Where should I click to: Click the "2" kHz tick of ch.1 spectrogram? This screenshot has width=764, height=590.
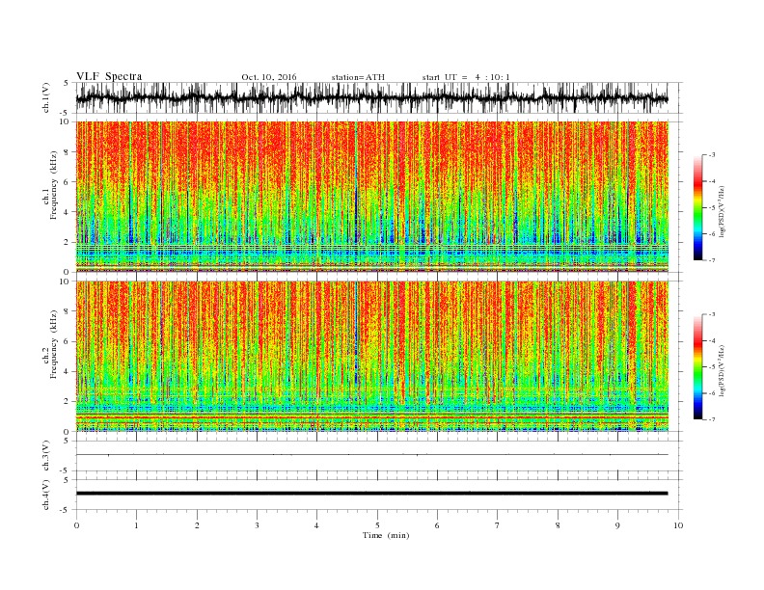point(68,242)
